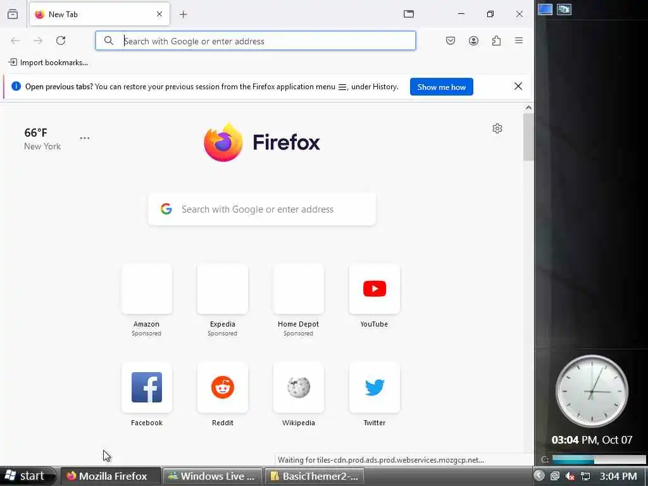
Task: Click the analog clock gadget in sidebar
Action: point(592,391)
